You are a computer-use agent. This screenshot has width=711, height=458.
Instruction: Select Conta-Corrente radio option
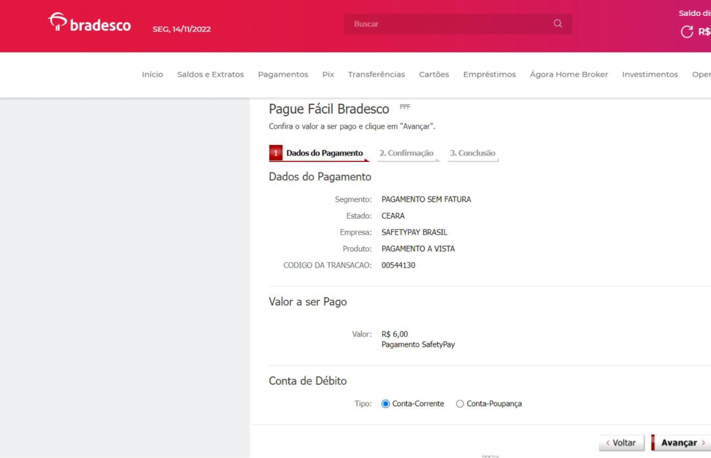386,404
